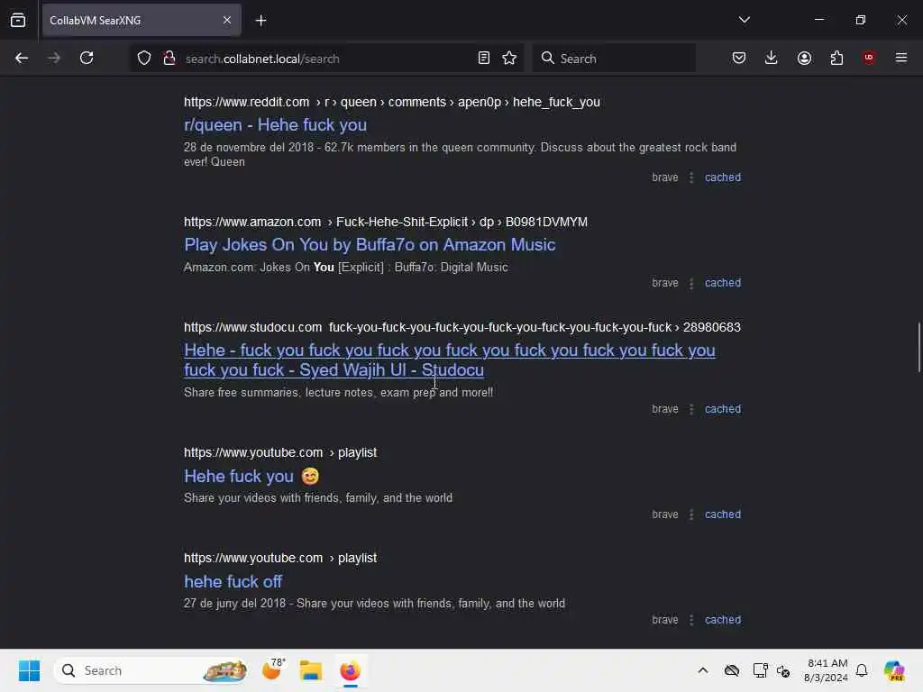Viewport: 923px width, 692px height.
Task: Click the Firefox View icon
Action: coord(18,20)
